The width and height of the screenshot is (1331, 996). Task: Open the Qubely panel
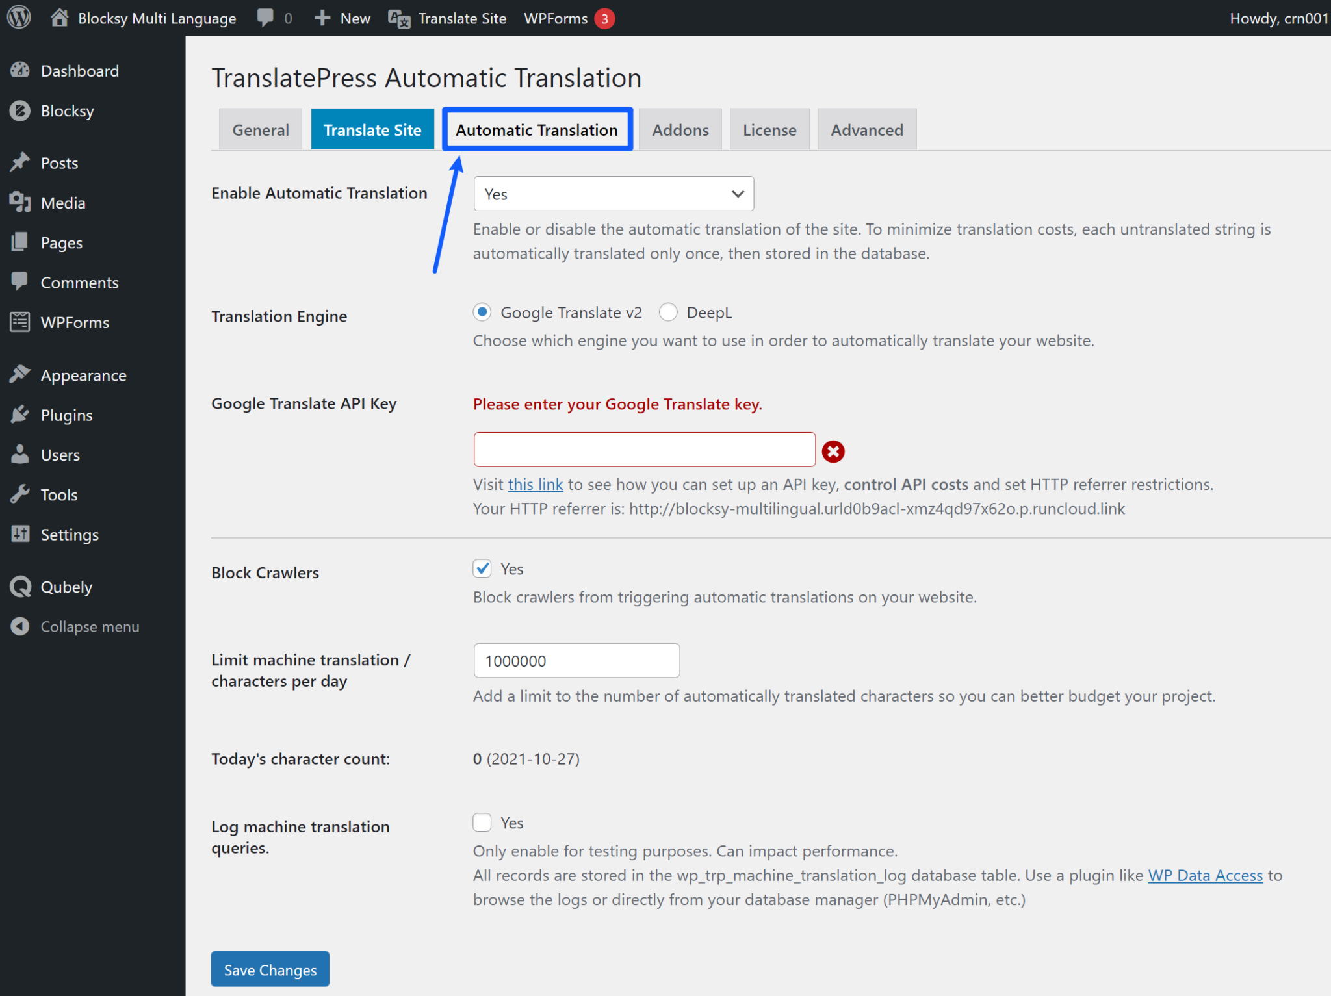(x=65, y=587)
